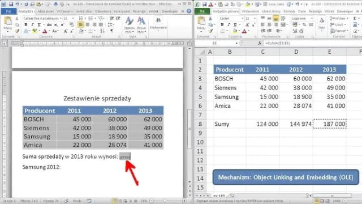Adjust the Word zoom slider
This screenshot has height=204, width=362.
point(165,201)
